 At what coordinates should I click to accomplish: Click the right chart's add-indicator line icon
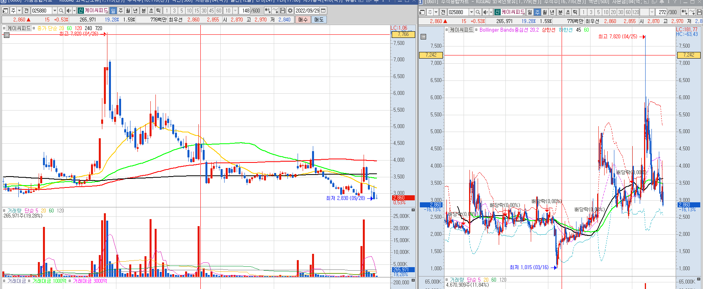pyautogui.click(x=692, y=12)
